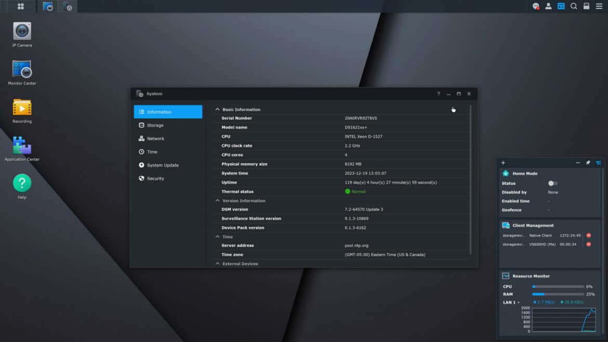
Task: Open the Recording desktop icon
Action: 22,111
